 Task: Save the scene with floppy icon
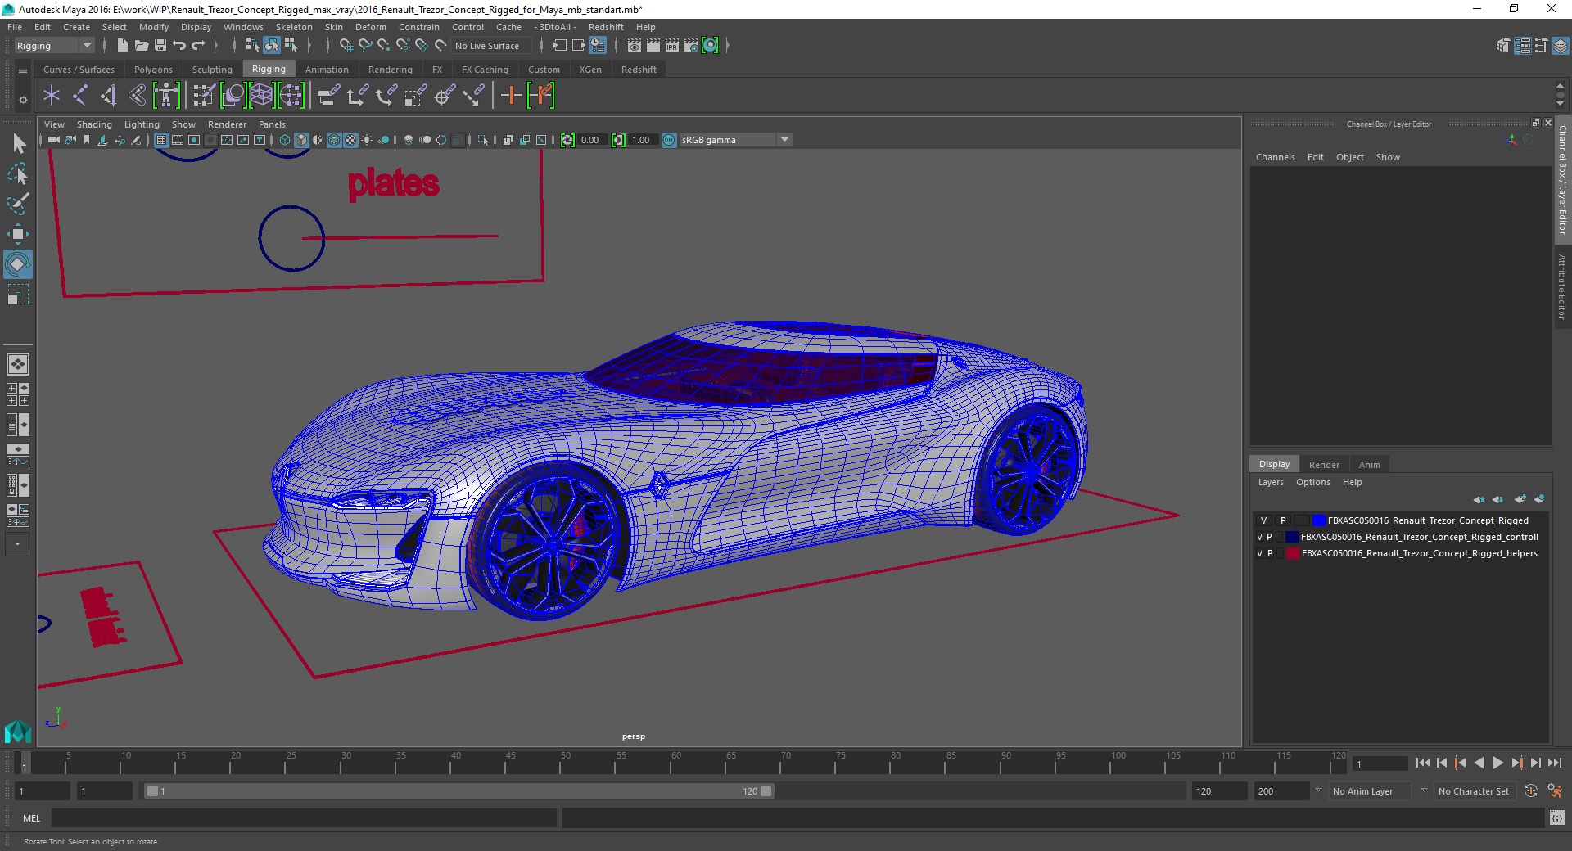pyautogui.click(x=160, y=46)
